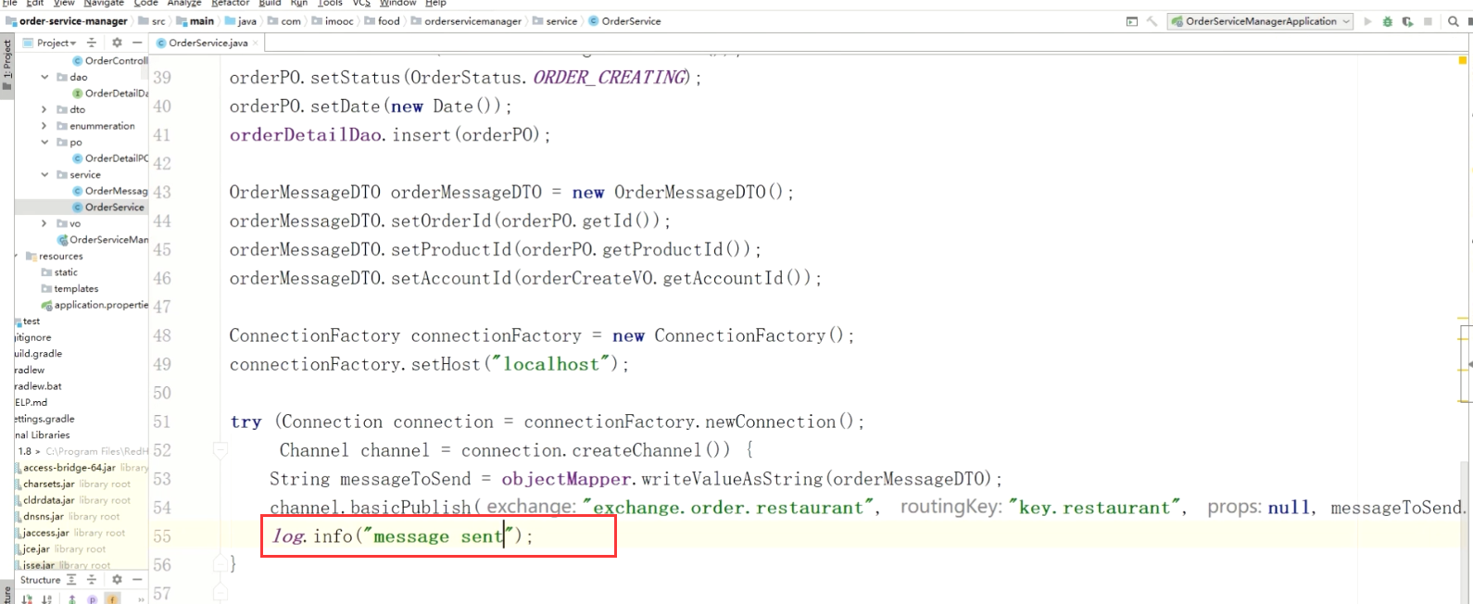Switch to the OrderService.java editor tab
Screen dimensions: 1473x604
pyautogui.click(x=208, y=43)
